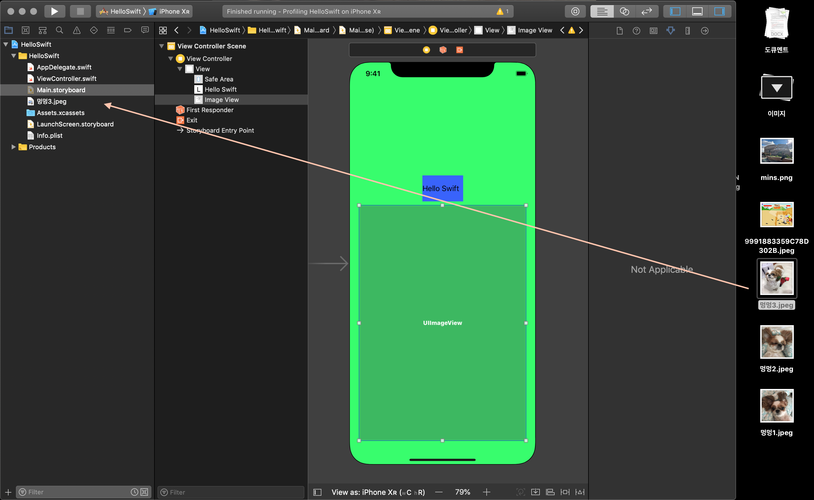Open the Library button in toolbar
The height and width of the screenshot is (500, 814).
pos(575,11)
